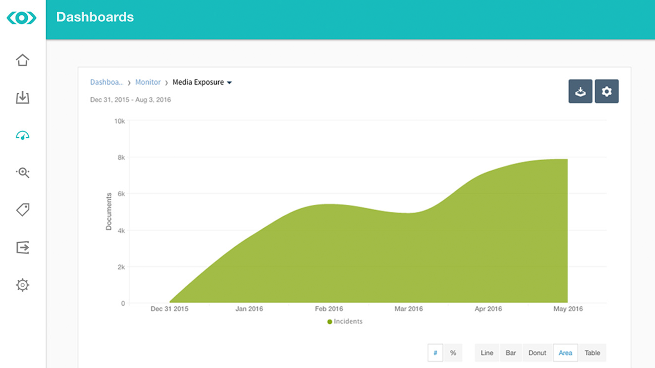Click the download/export icon in sidebar
655x368 pixels.
coord(23,97)
